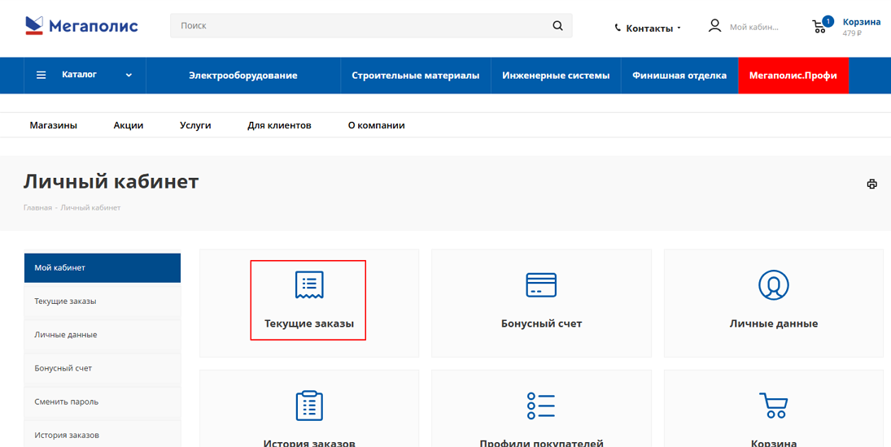Image resolution: width=891 pixels, height=447 pixels.
Task: Select Мой кабинет in sidebar
Action: point(103,267)
